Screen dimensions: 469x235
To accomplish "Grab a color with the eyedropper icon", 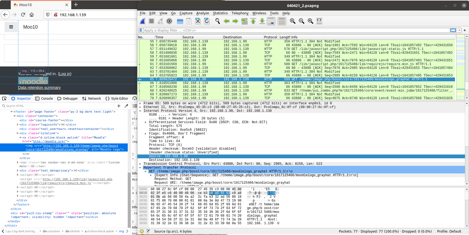I will [126, 106].
